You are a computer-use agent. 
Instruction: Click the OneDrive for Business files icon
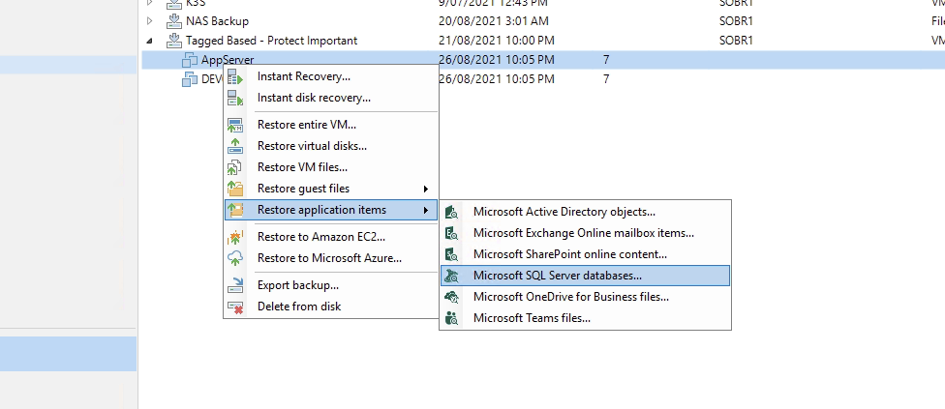(x=452, y=297)
